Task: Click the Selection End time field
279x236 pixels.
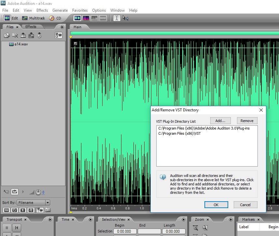Action: click(149, 231)
